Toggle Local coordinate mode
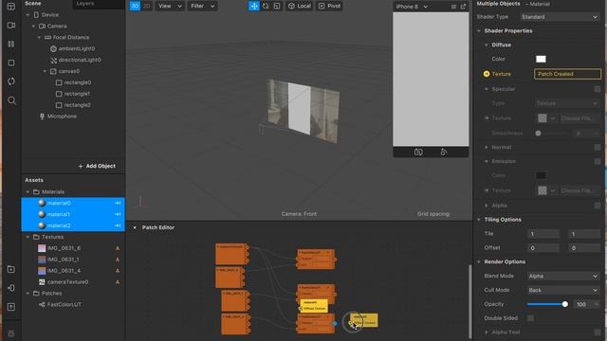 pyautogui.click(x=300, y=6)
